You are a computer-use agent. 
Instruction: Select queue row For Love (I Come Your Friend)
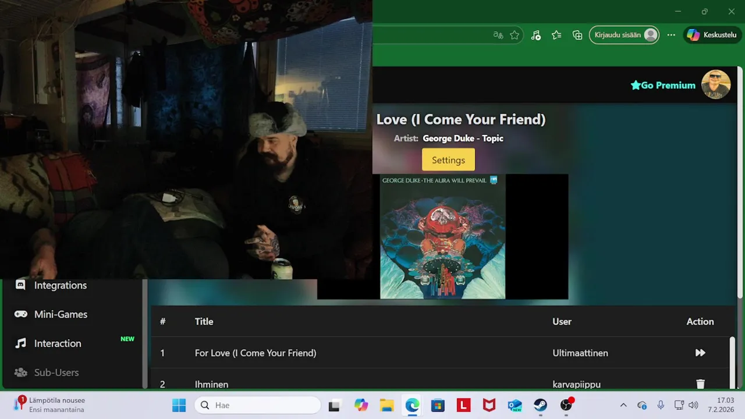click(x=439, y=353)
